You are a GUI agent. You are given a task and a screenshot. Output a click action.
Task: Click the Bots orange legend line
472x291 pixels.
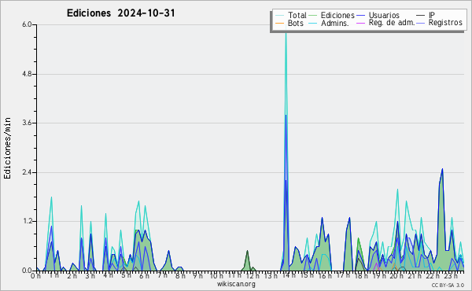coord(279,23)
